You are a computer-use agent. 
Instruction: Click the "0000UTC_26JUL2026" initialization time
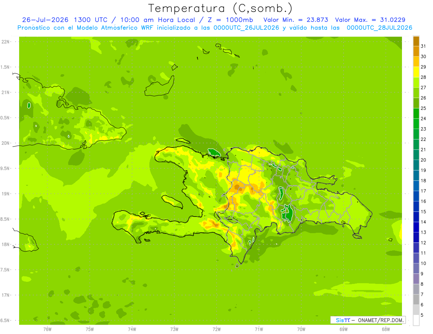pyautogui.click(x=246, y=27)
